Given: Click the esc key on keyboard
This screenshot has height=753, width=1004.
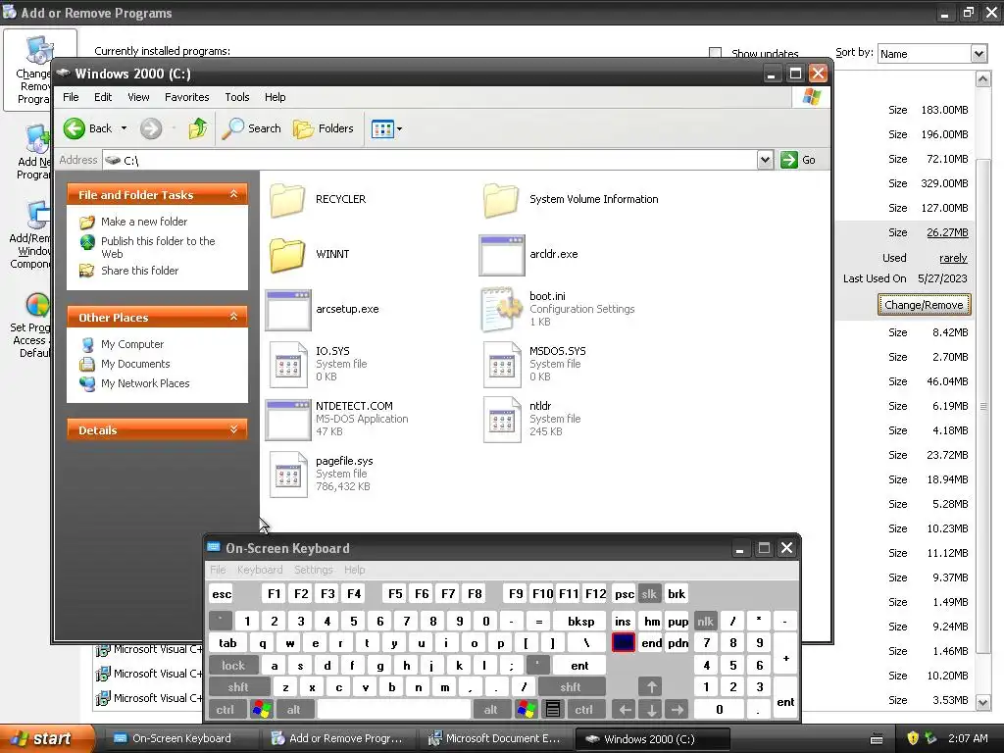Looking at the screenshot, I should (x=222, y=593).
